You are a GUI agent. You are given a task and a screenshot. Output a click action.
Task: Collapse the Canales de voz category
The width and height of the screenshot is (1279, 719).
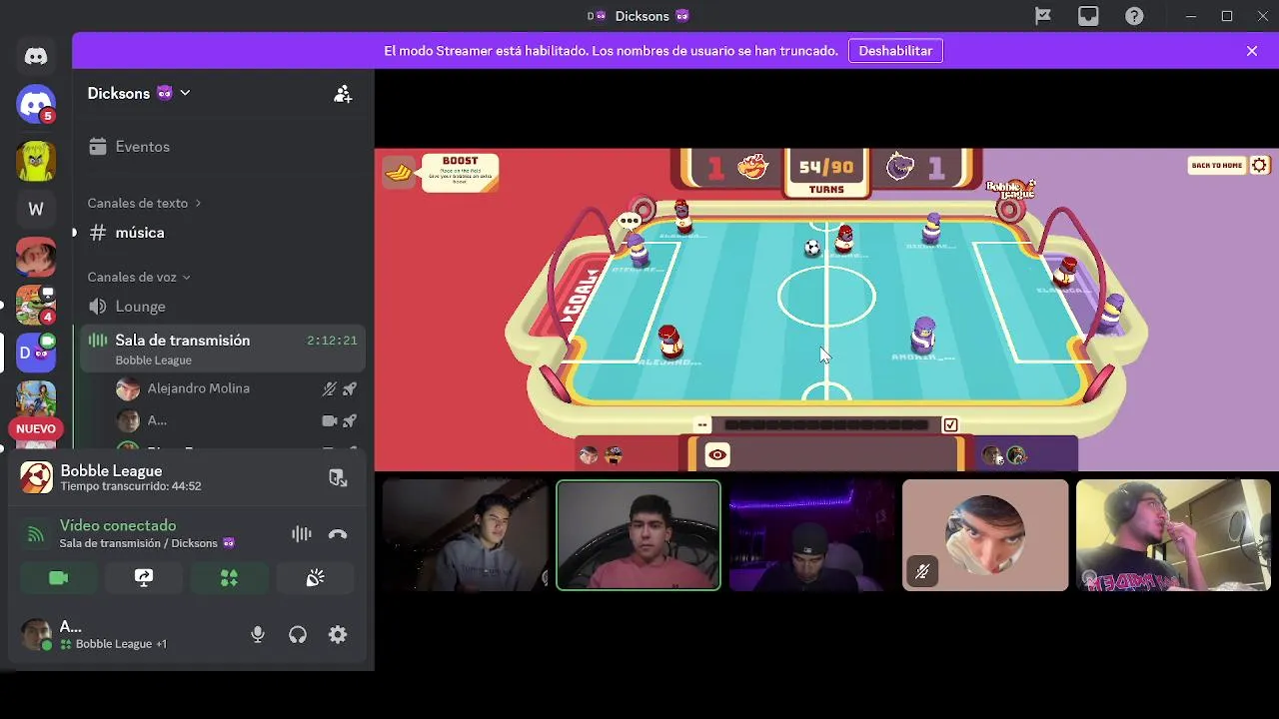(x=138, y=277)
